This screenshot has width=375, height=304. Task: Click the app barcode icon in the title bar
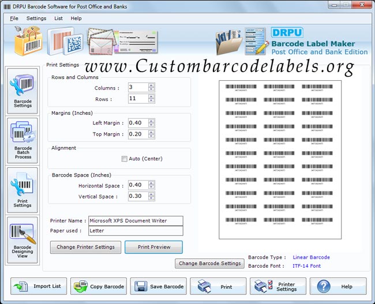(x=7, y=7)
